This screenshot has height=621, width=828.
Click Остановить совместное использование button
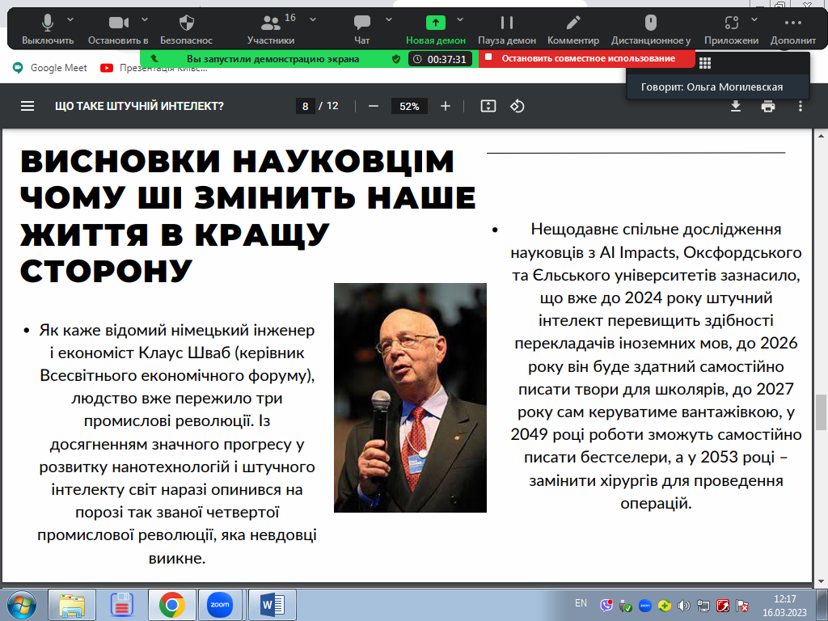pyautogui.click(x=587, y=58)
